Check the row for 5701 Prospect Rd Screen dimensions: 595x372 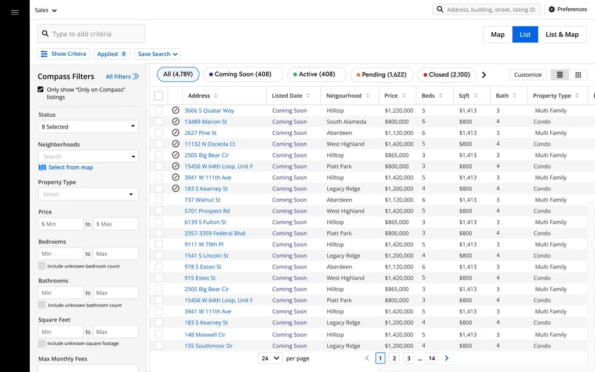pyautogui.click(x=159, y=210)
